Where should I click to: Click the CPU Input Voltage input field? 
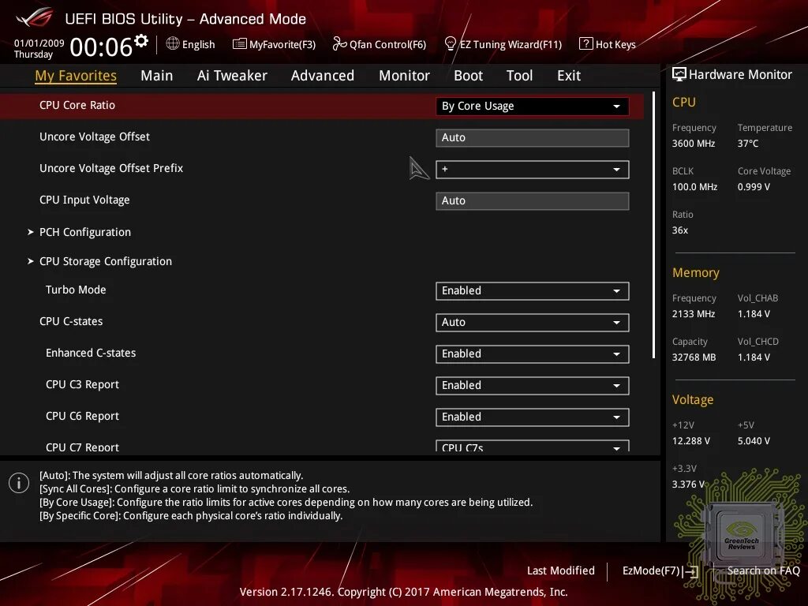tap(533, 201)
